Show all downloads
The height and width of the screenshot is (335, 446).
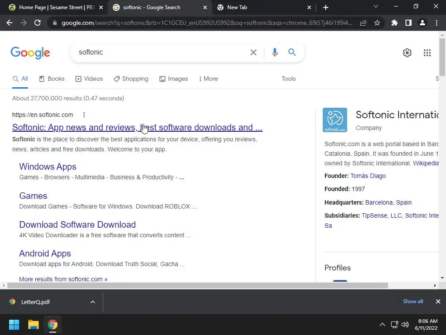(413, 301)
